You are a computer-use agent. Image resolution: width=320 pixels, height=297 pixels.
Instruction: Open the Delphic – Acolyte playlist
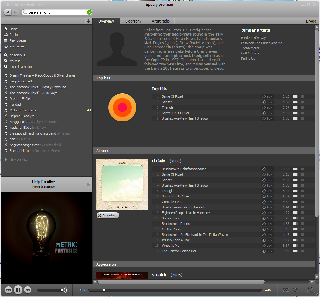(22, 116)
